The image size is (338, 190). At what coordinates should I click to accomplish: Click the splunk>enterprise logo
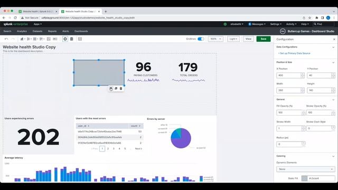[15, 24]
